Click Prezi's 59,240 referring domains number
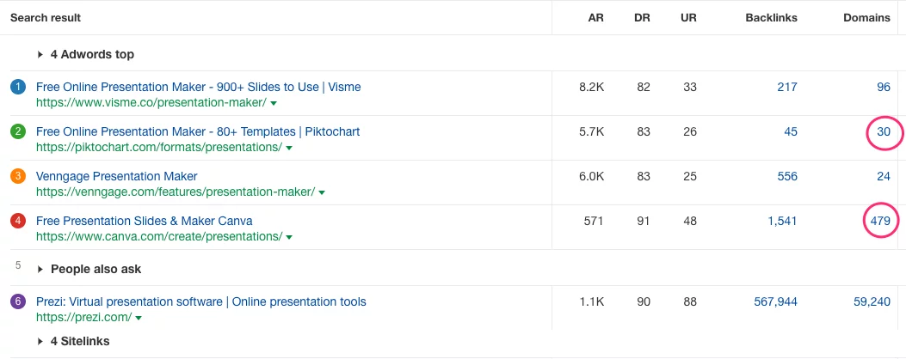This screenshot has height=359, width=906. [872, 301]
